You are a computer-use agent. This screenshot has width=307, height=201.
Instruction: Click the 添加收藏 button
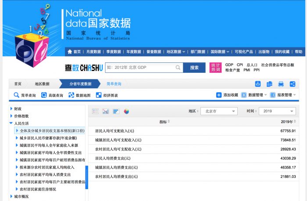227,95
